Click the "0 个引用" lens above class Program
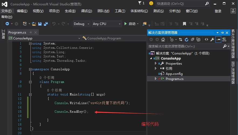 pos(47,78)
